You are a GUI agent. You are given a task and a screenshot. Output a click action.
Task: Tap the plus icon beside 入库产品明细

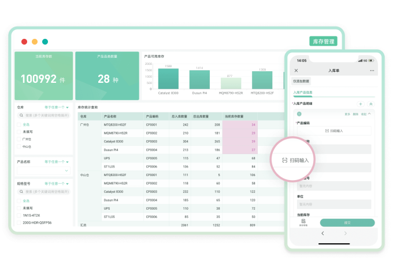click(361, 103)
